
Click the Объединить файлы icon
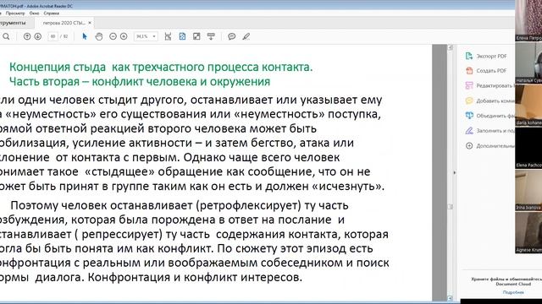(x=469, y=116)
